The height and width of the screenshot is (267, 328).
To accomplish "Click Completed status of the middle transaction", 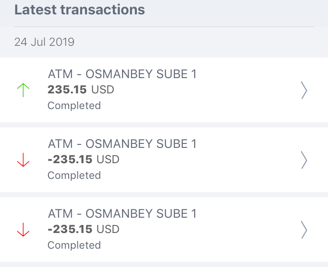I will pyautogui.click(x=74, y=175).
